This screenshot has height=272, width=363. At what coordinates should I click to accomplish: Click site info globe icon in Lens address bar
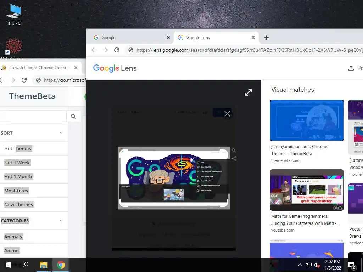(x=131, y=50)
